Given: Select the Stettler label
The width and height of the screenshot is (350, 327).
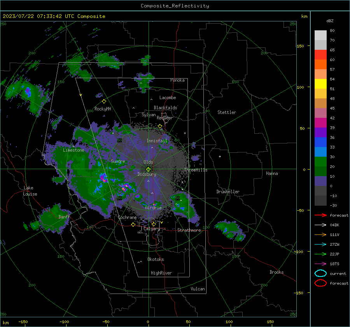Looking at the screenshot, I should point(227,112).
